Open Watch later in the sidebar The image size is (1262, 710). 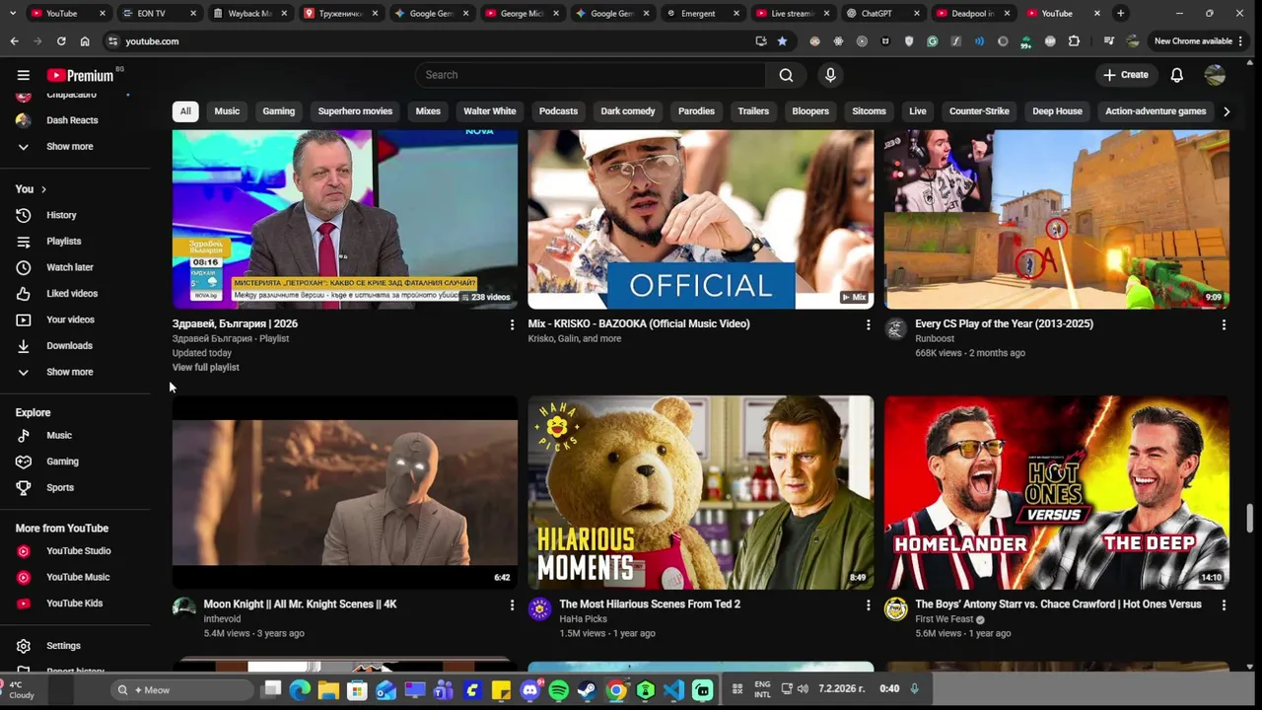70,267
